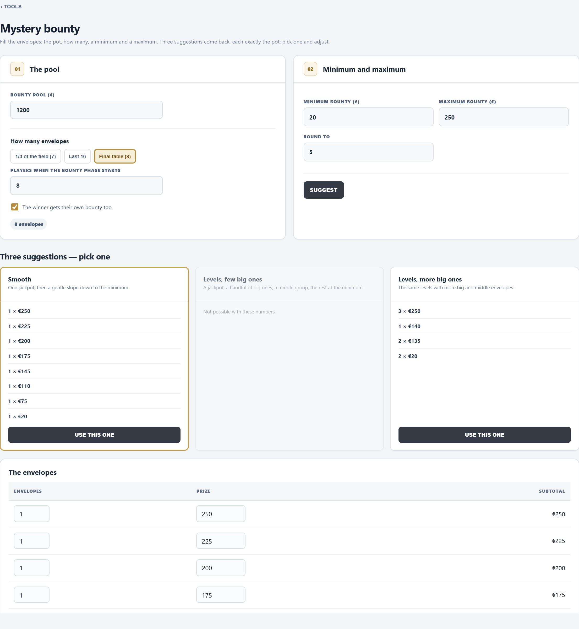This screenshot has width=579, height=629.
Task: Click the 02 step badge
Action: pos(310,69)
